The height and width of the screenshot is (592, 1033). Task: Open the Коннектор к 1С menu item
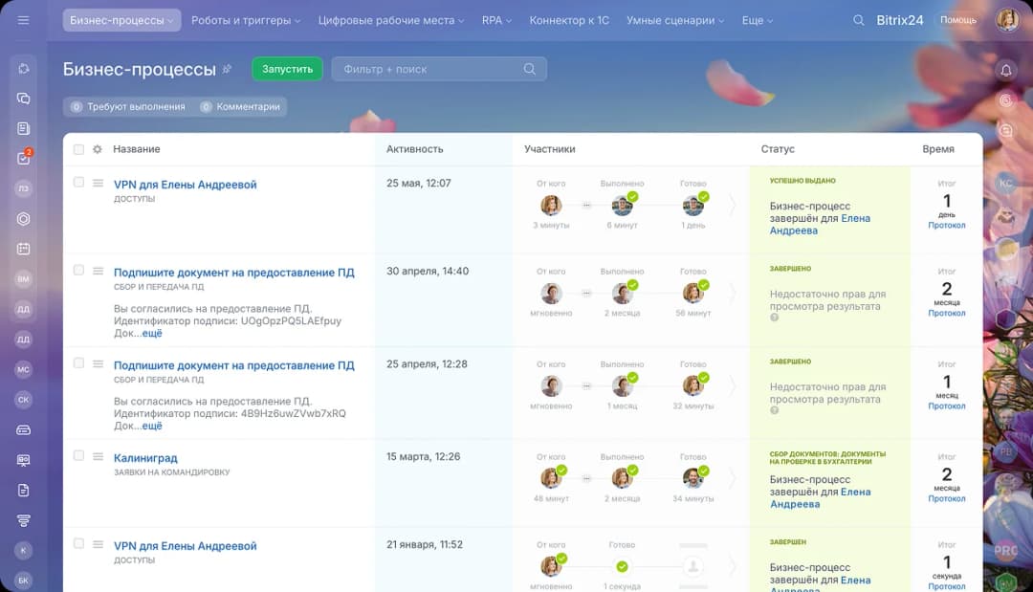coord(568,20)
